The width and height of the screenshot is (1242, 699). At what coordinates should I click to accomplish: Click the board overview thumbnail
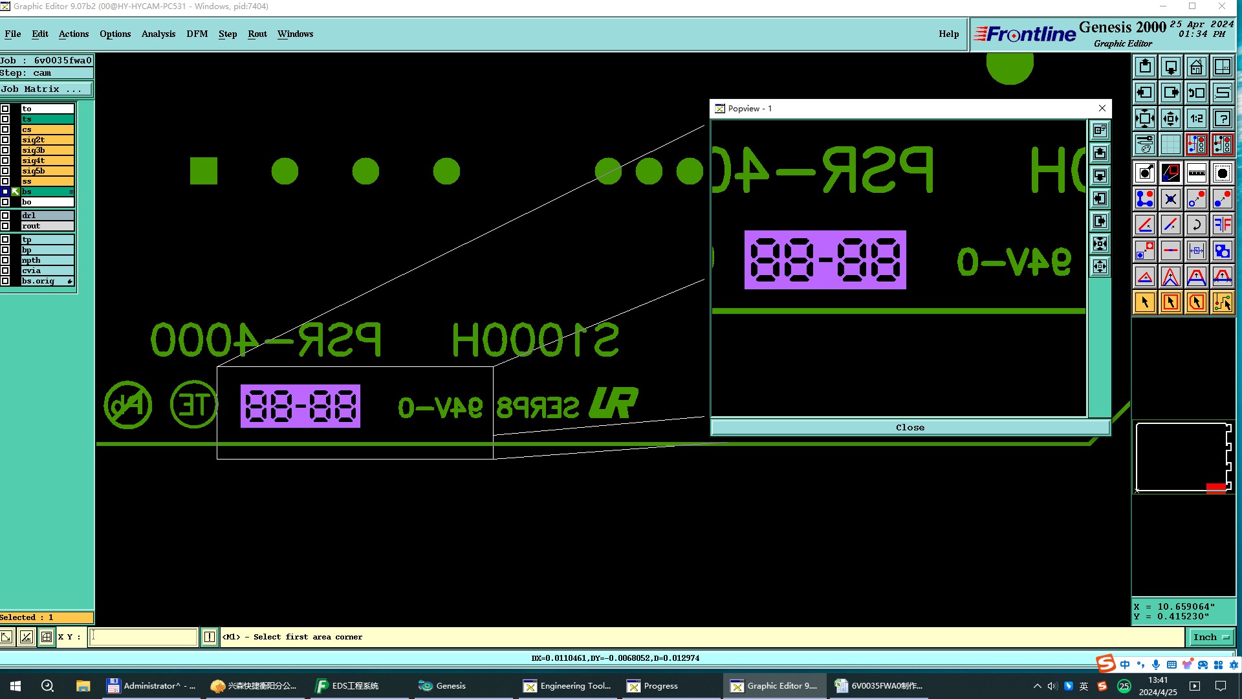click(1183, 458)
